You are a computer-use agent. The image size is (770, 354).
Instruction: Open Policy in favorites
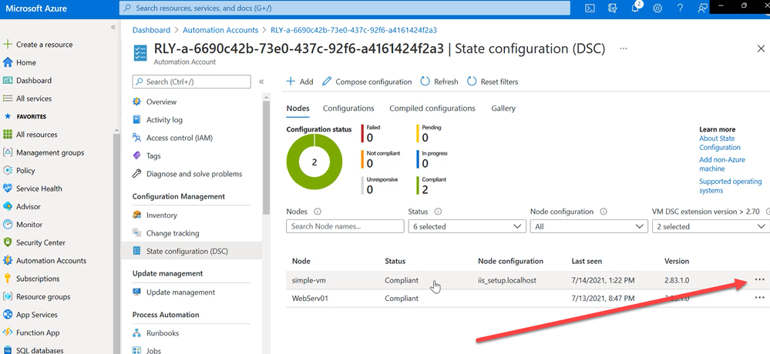click(x=25, y=171)
